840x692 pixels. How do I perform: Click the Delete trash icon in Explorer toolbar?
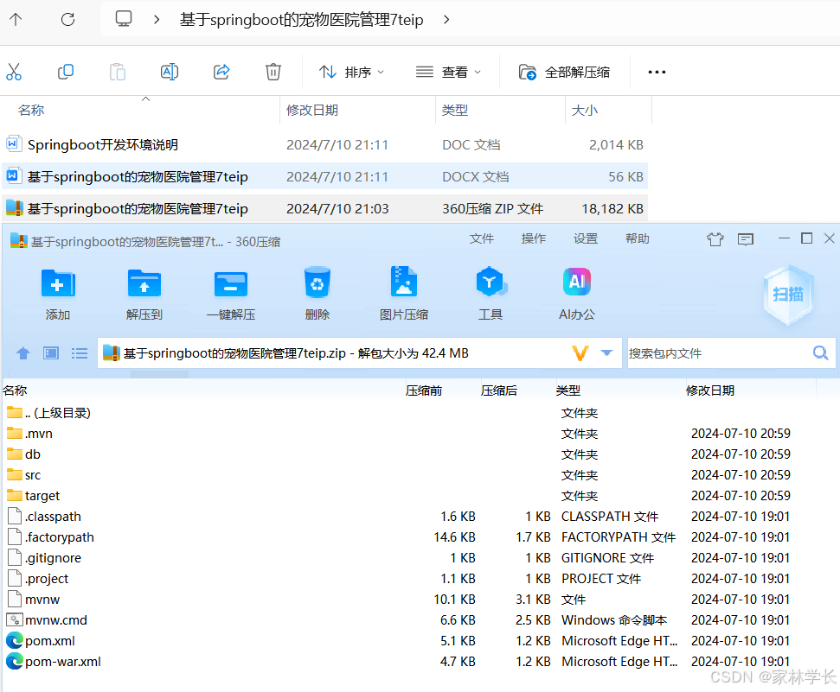click(x=273, y=72)
